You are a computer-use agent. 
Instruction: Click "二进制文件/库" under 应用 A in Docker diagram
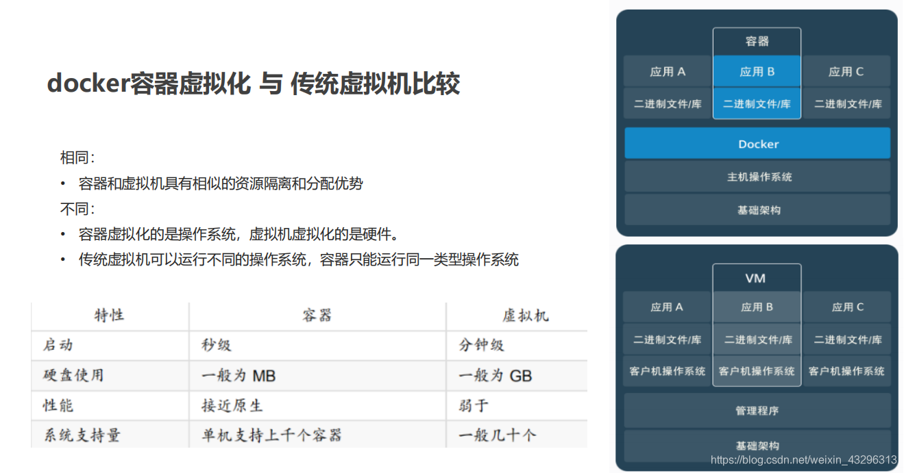click(x=668, y=103)
